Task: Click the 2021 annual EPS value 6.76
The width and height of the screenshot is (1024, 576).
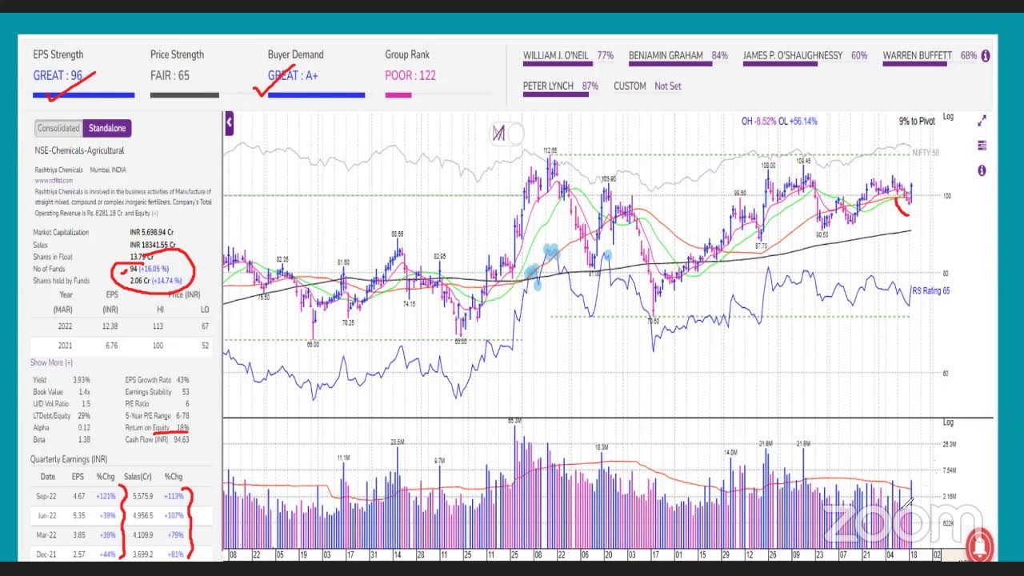Action: [x=110, y=345]
